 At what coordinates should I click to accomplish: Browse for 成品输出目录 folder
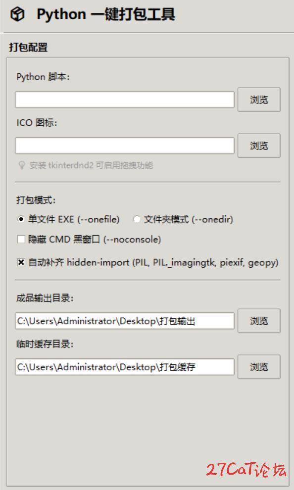pyautogui.click(x=259, y=321)
